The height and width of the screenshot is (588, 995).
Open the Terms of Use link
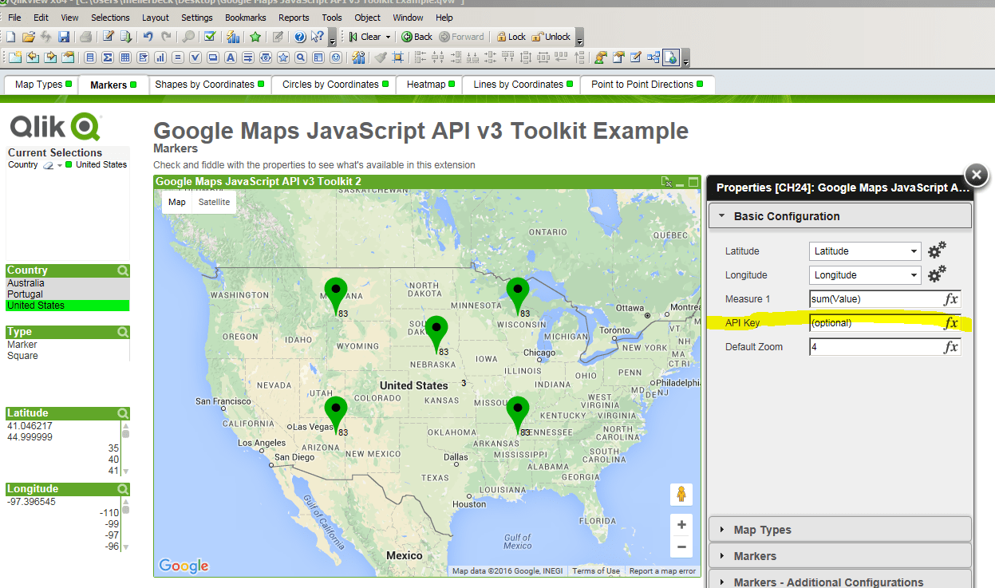596,571
